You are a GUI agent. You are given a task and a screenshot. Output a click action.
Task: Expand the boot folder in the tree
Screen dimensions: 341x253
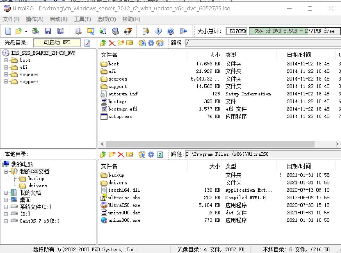point(6,60)
